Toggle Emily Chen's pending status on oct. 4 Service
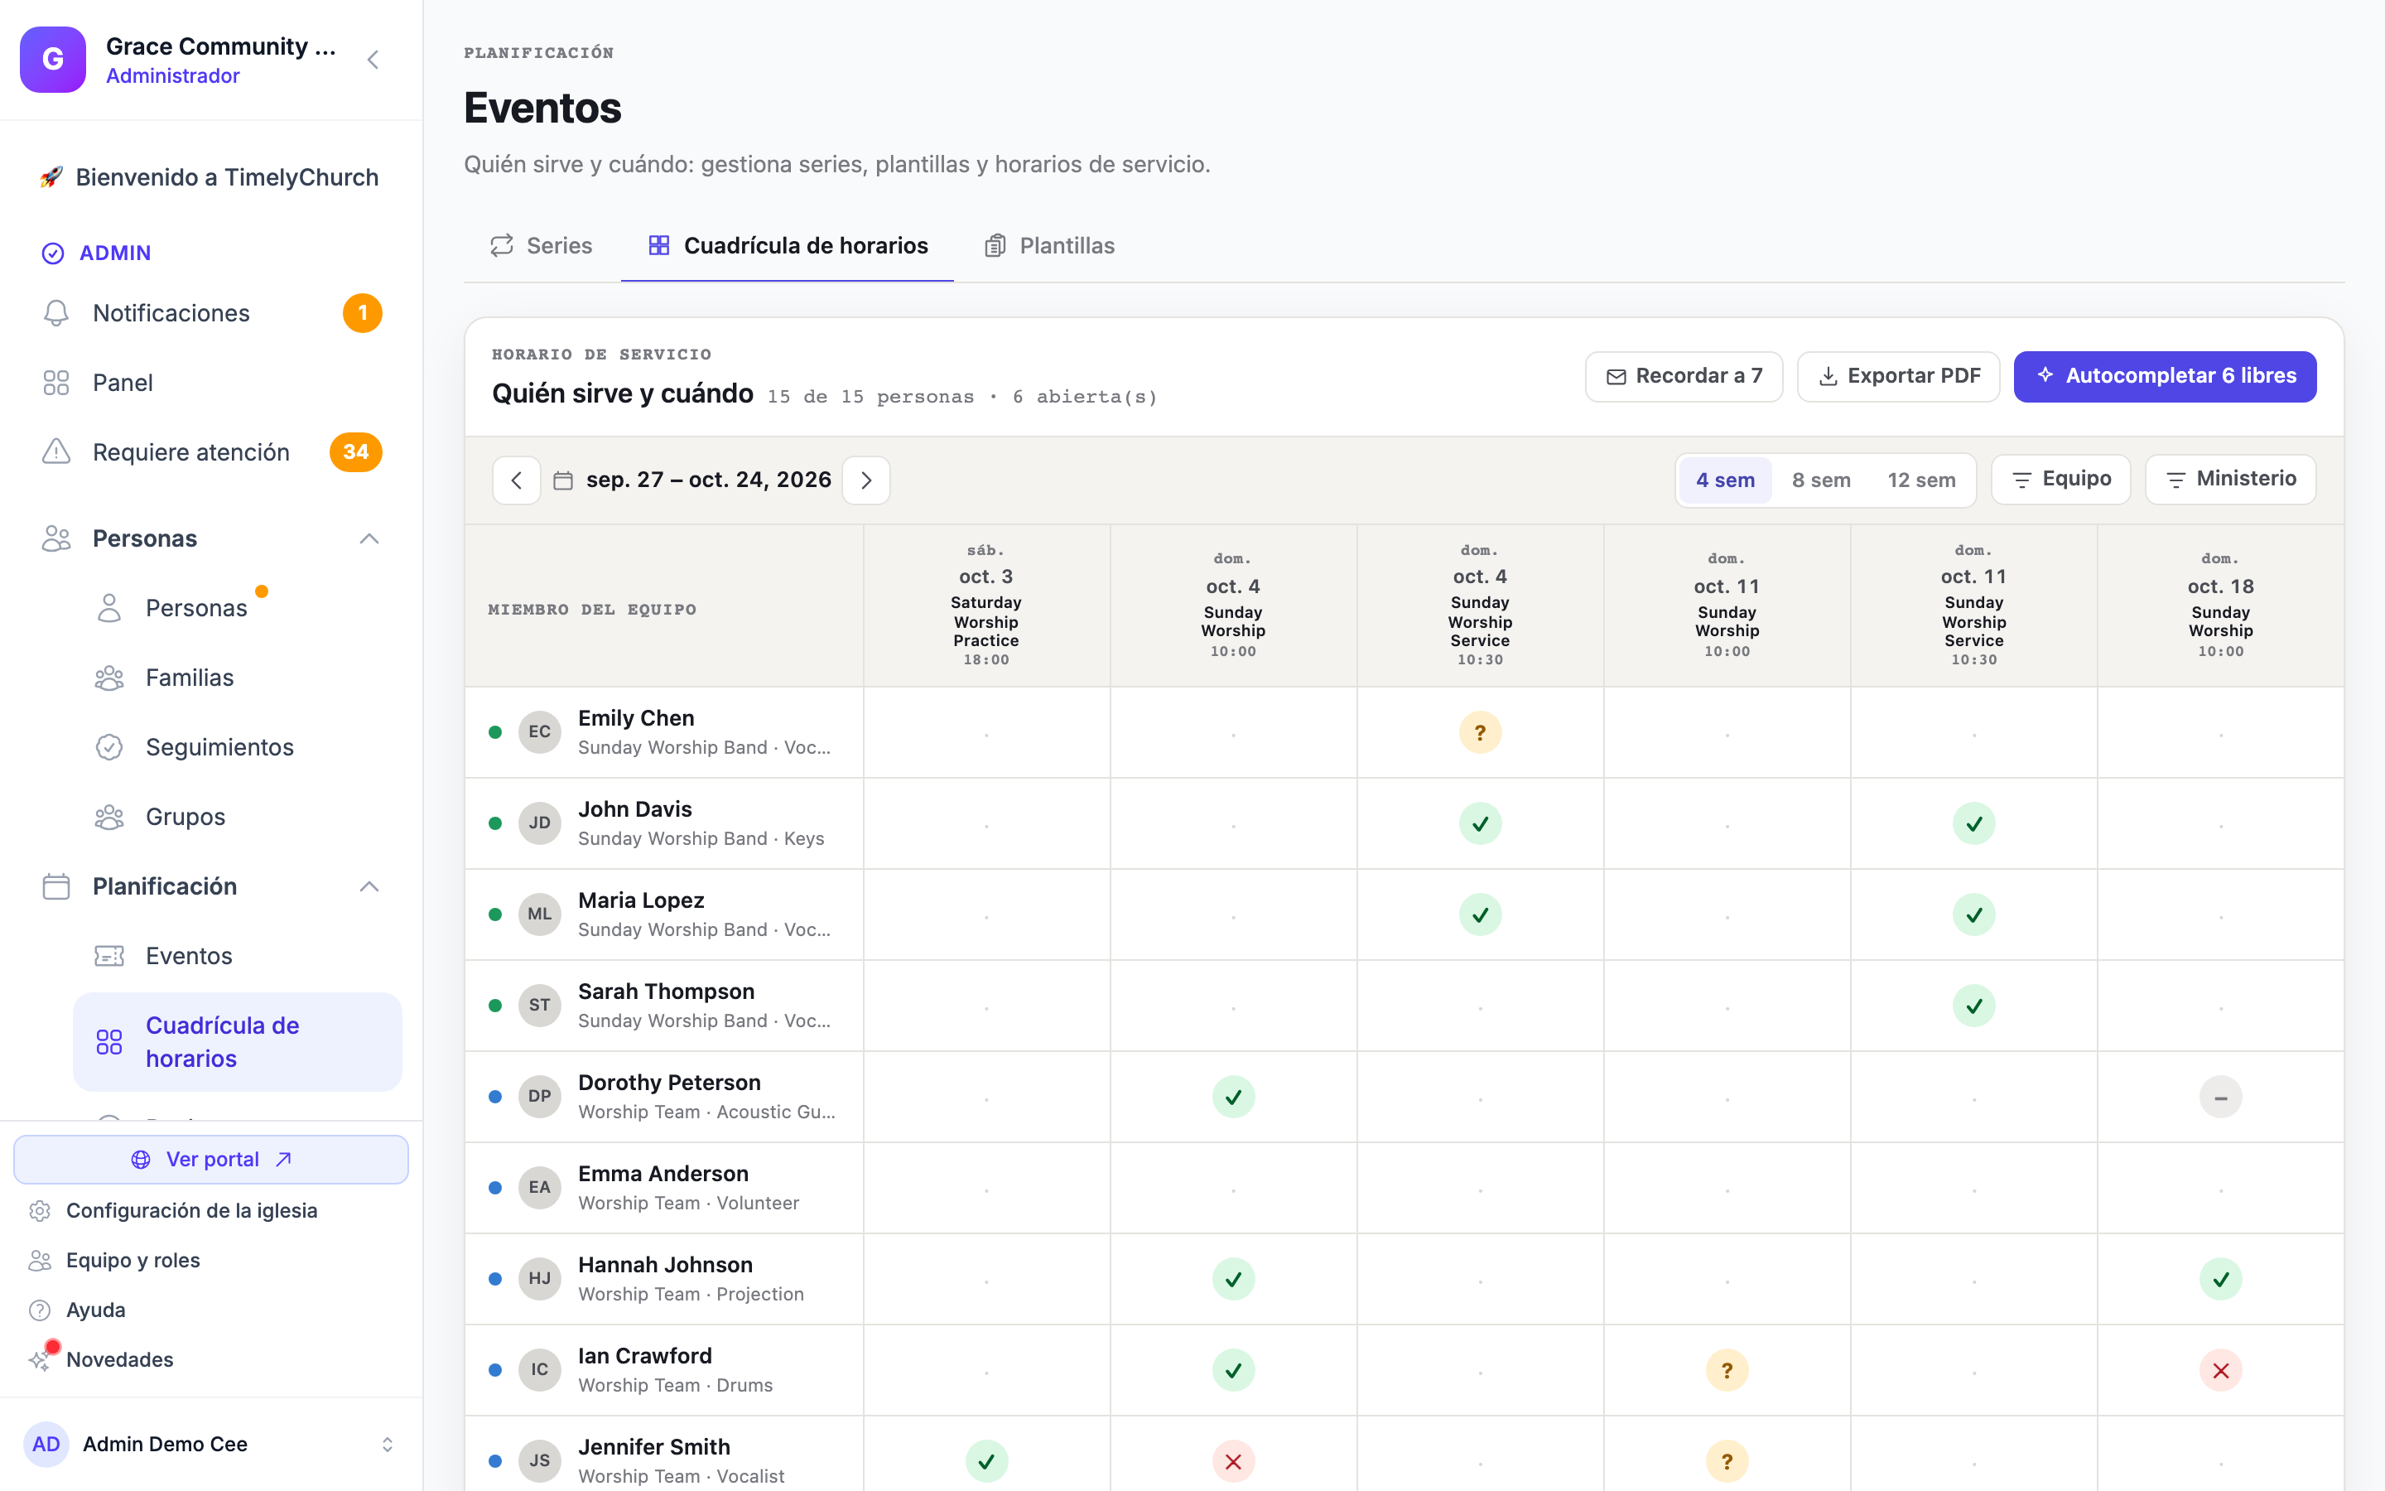The image size is (2385, 1491). (x=1479, y=733)
